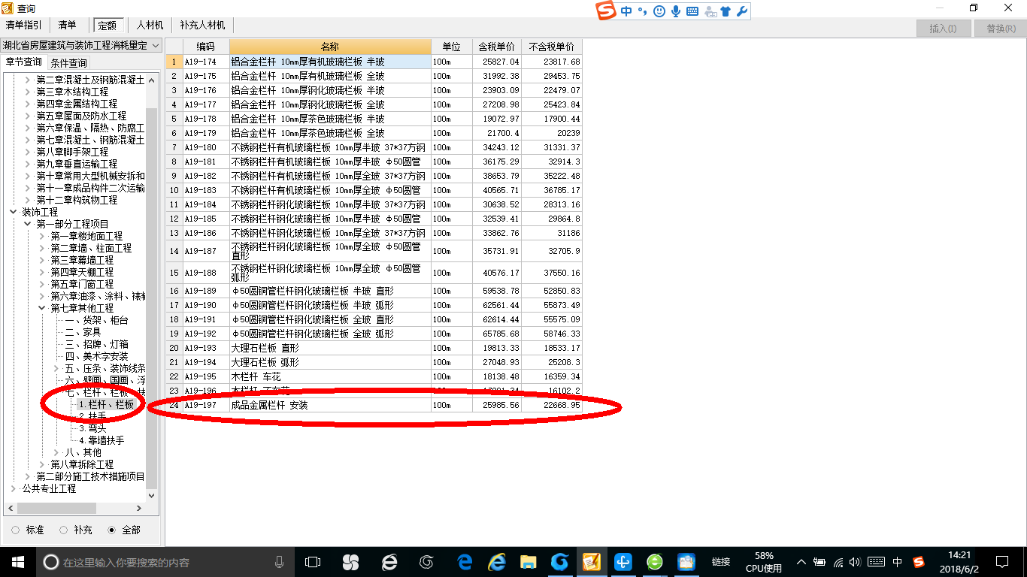Sort by 名称 column header

(330, 47)
